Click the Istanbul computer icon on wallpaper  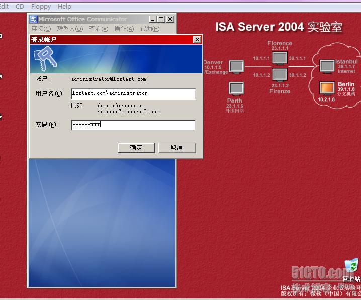point(327,66)
